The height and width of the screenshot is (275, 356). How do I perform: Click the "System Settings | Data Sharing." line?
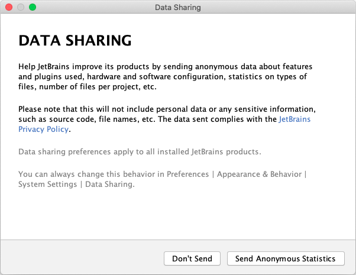76,185
